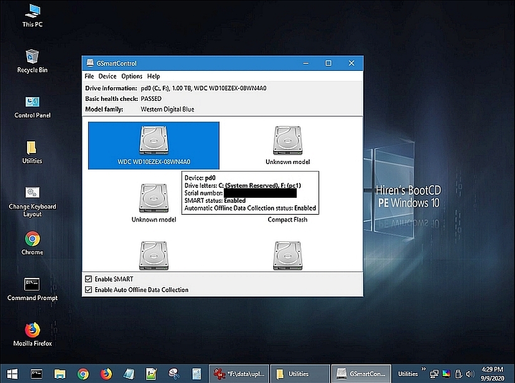Open the USB safely remove tray icon
The width and height of the screenshot is (515, 383).
tap(459, 374)
